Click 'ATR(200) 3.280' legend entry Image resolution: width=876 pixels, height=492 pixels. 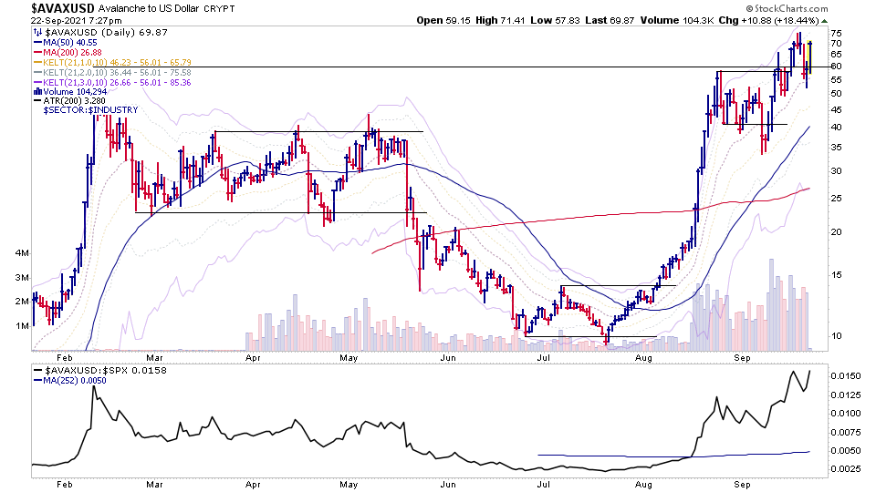click(74, 101)
